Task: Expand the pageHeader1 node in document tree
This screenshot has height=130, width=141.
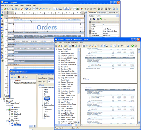Action: point(7,103)
